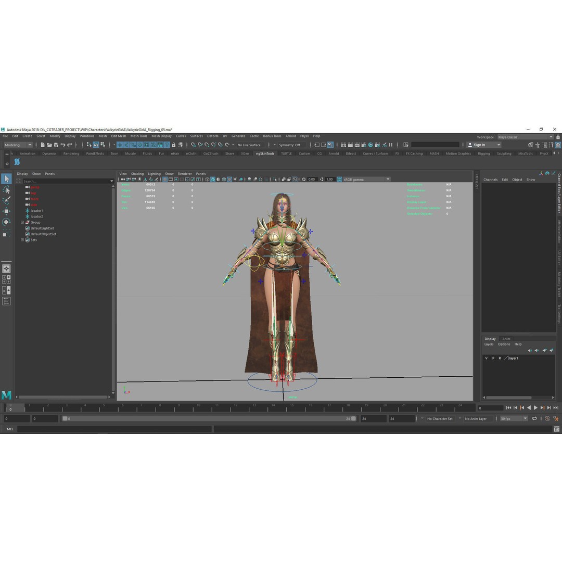Create a new empty display layer
562x562 pixels.
pos(544,350)
